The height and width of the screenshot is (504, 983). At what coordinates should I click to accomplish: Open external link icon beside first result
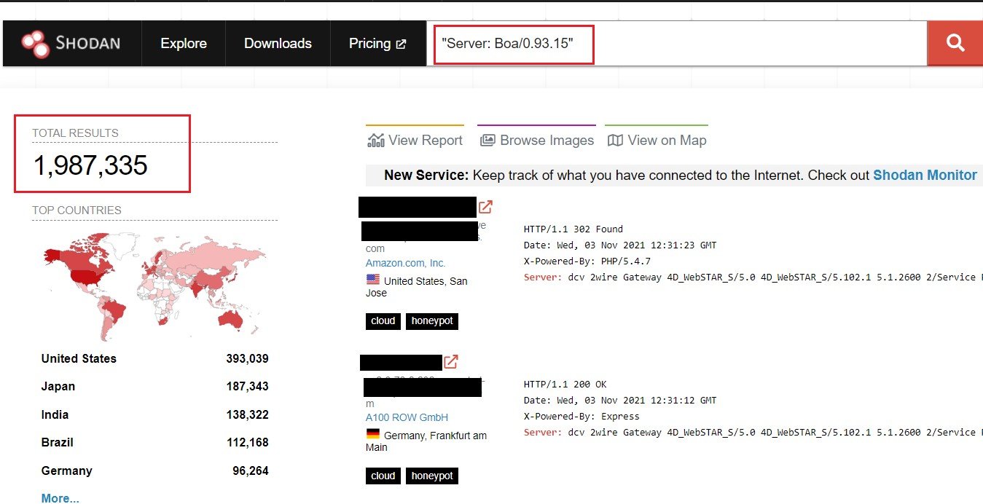pos(485,207)
